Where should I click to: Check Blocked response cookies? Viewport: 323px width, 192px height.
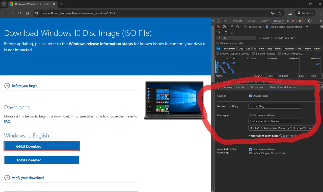[x=218, y=54]
